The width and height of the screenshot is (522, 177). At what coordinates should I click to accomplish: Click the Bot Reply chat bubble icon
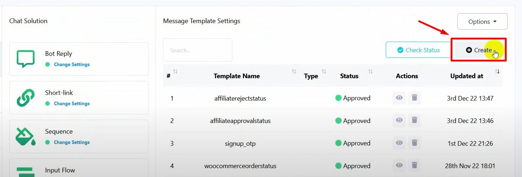coord(25,59)
